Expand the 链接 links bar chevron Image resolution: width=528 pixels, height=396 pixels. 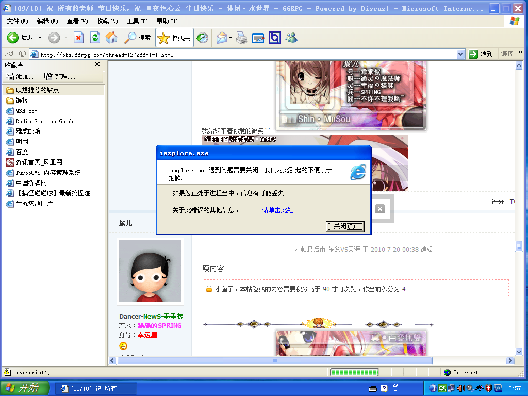pos(520,52)
